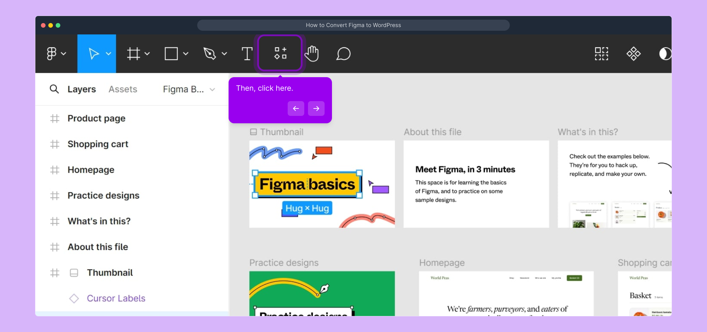Viewport: 707px width, 332px height.
Task: Click the highlighted Resources tool
Action: click(280, 53)
